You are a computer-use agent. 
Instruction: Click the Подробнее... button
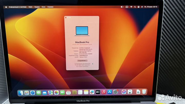[x=82, y=61]
